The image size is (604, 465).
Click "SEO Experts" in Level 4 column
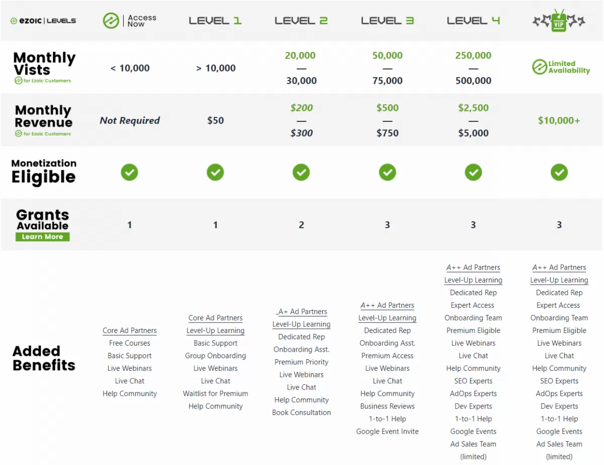(474, 381)
